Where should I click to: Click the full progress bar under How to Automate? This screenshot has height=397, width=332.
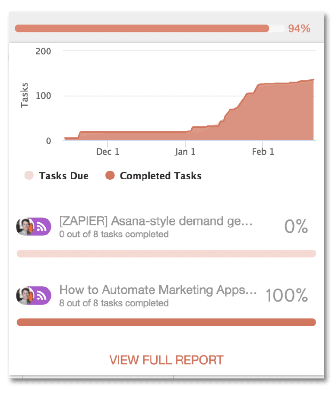[x=166, y=322]
